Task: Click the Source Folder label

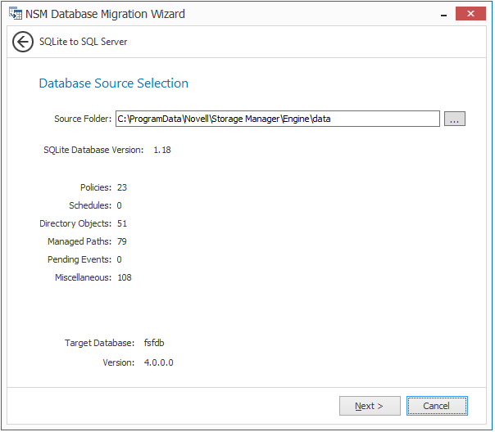Action: pos(83,119)
